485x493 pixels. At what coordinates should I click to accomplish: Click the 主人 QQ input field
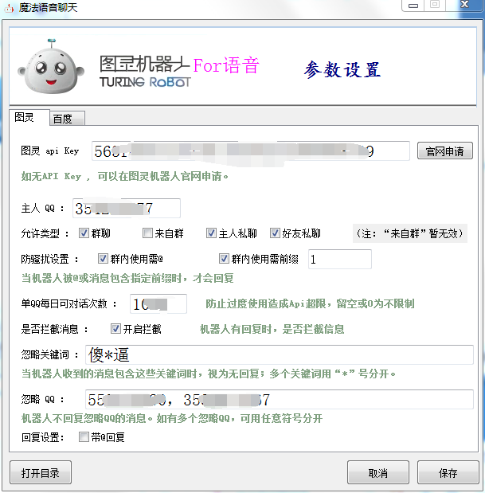127,208
